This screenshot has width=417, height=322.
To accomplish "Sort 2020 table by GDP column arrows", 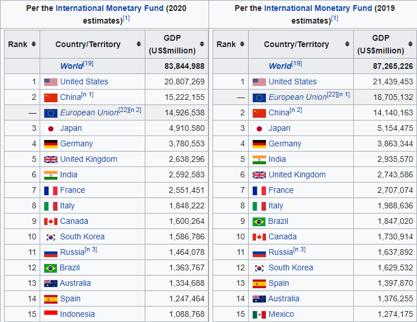I will coord(202,44).
